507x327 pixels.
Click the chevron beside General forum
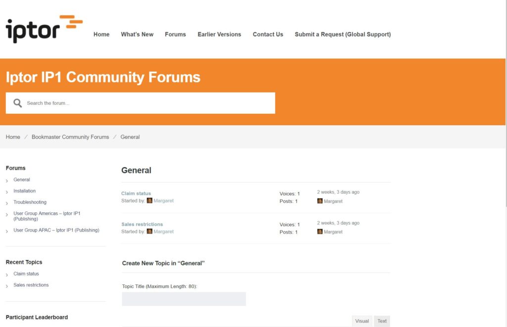7,181
